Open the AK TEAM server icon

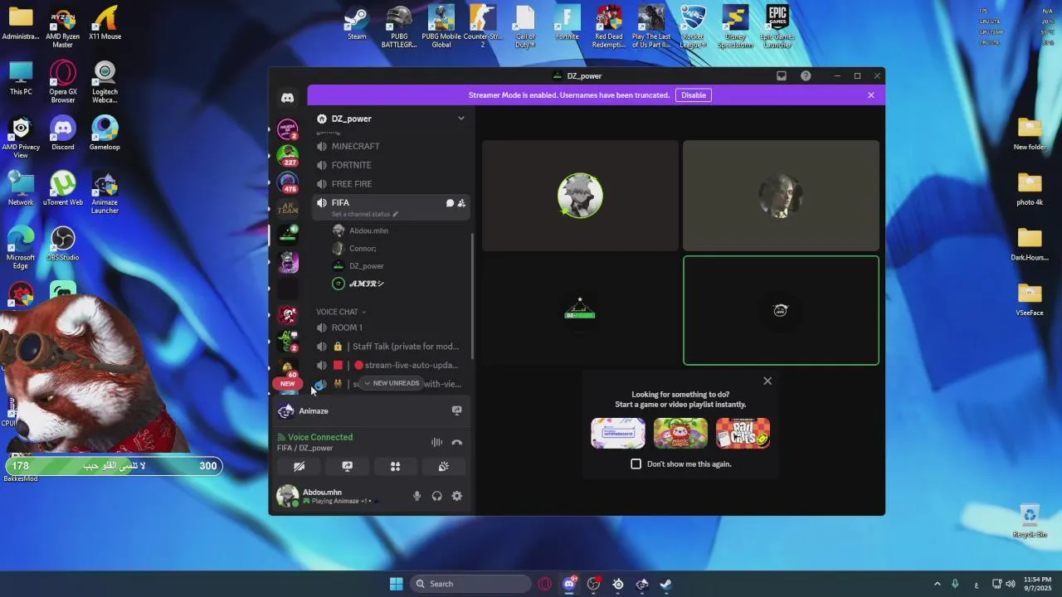288,209
